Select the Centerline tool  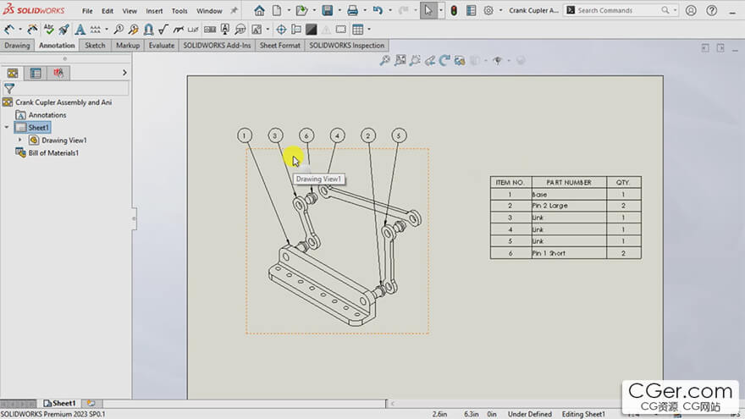coord(296,30)
